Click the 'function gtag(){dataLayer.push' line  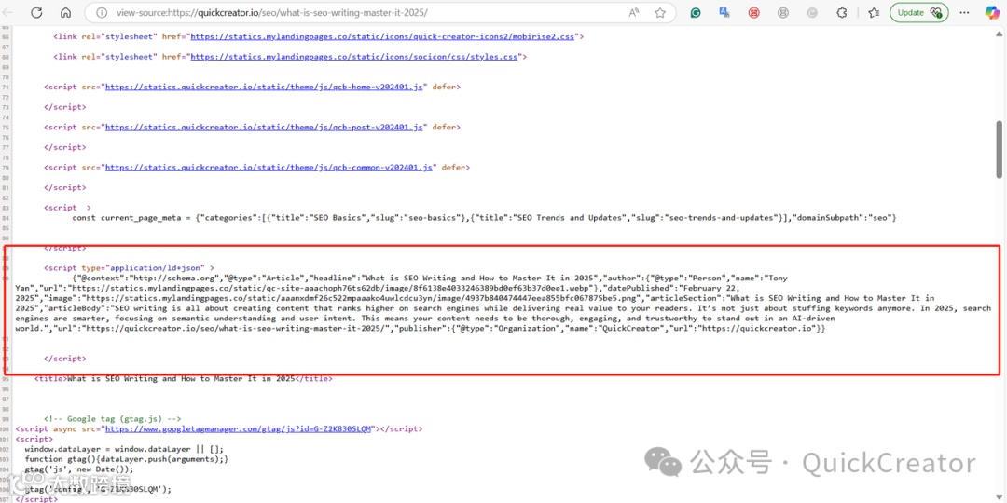click(x=127, y=459)
